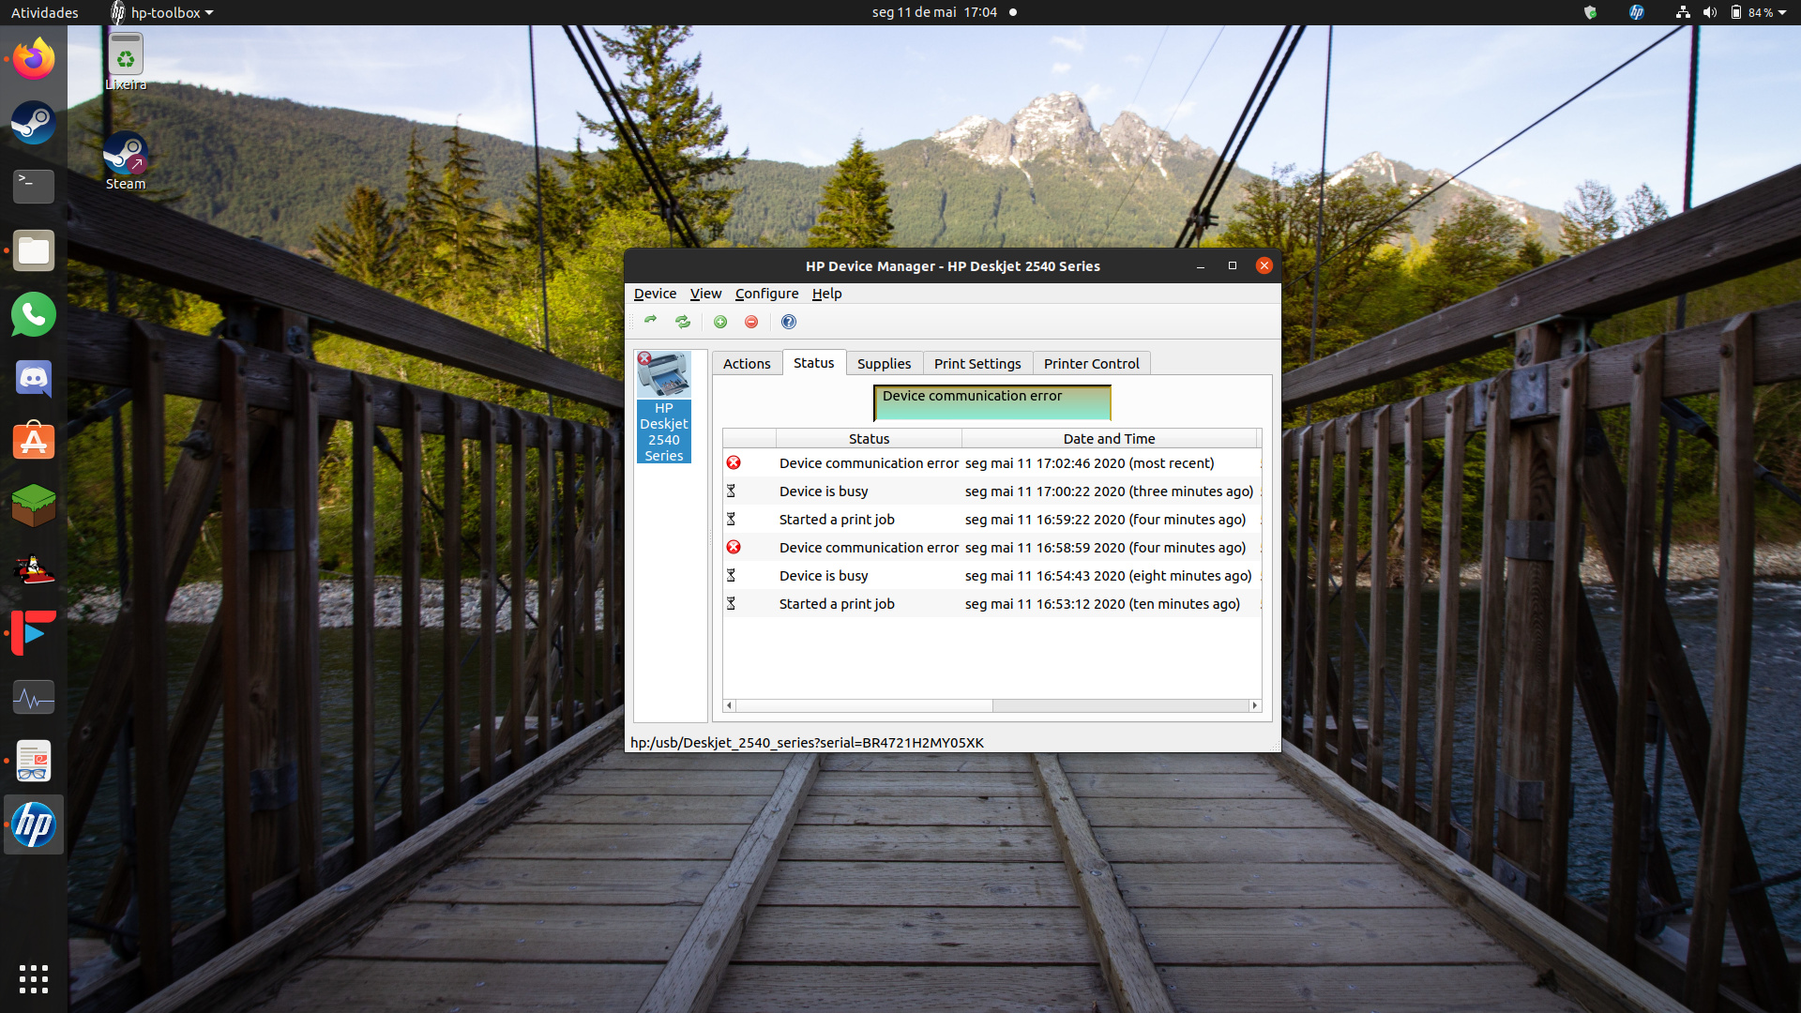Open the Configure menu
Image resolution: width=1801 pixels, height=1013 pixels.
[766, 294]
